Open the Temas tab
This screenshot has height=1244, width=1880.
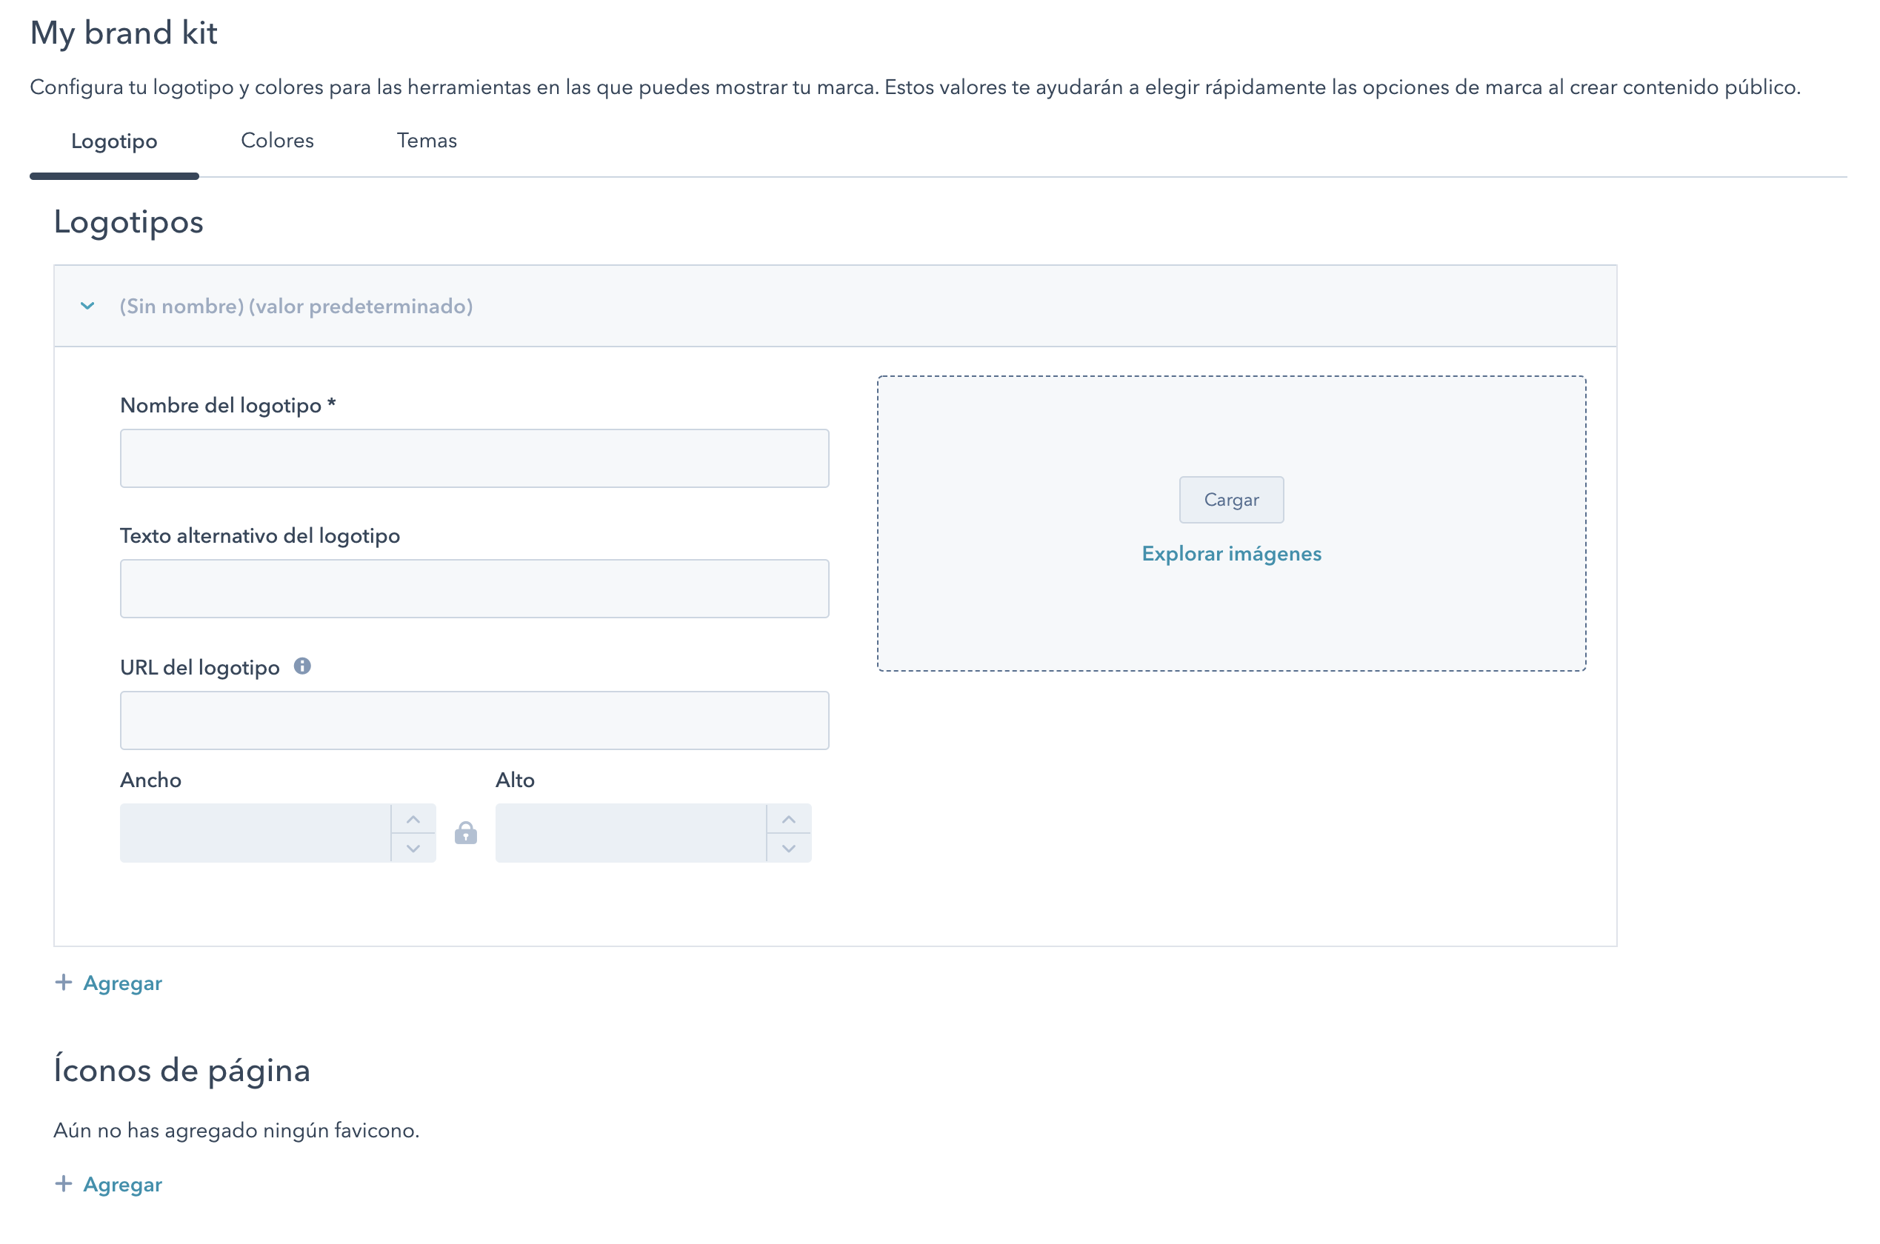(426, 141)
